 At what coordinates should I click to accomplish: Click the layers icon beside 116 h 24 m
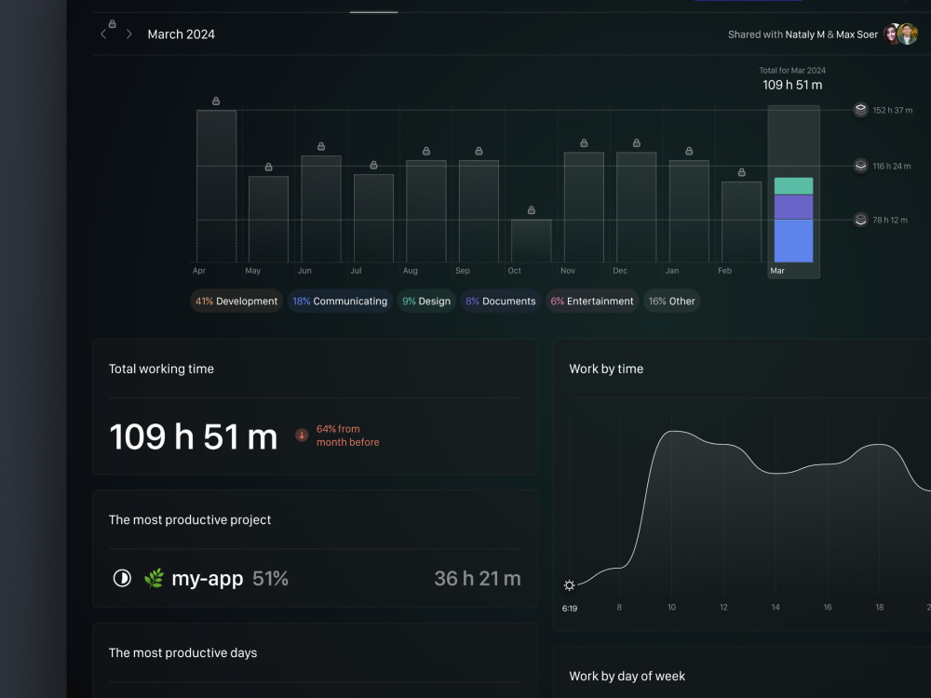coord(860,166)
